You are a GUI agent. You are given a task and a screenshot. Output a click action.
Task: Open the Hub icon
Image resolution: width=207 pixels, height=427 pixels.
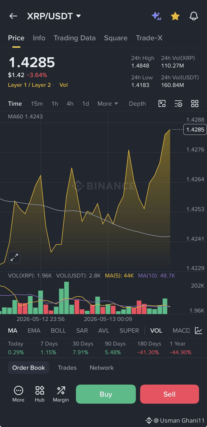(39, 394)
